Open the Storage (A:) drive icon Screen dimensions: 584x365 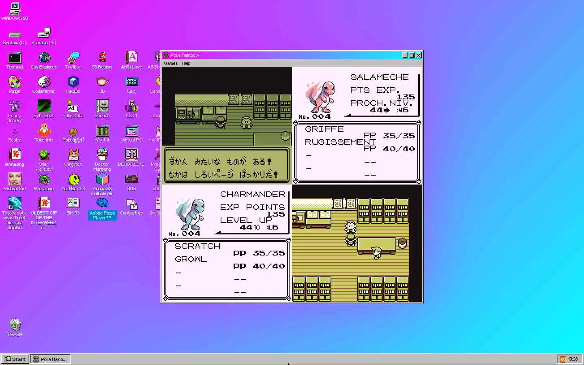44,36
